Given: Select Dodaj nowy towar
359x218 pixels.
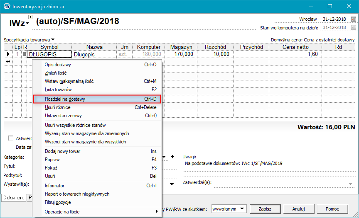Looking at the screenshot, I should [97, 151].
